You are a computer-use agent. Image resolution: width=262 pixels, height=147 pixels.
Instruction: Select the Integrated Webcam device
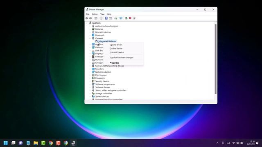click(x=107, y=41)
